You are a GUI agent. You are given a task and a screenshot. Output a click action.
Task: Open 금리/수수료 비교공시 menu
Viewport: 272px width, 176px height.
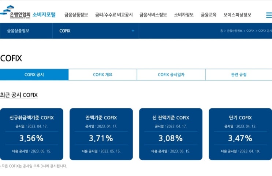[114, 15]
